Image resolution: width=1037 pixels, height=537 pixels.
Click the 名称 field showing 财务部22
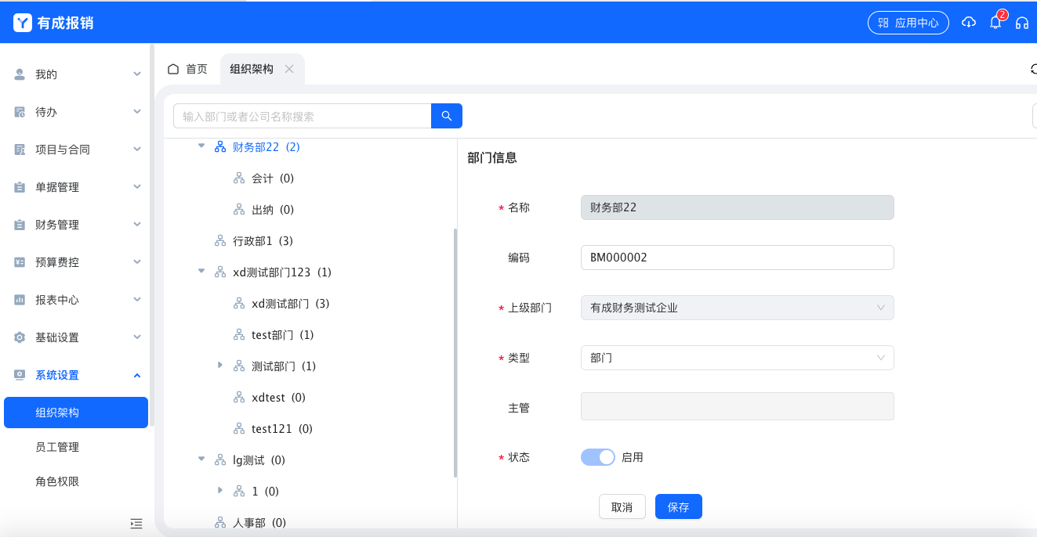(737, 207)
